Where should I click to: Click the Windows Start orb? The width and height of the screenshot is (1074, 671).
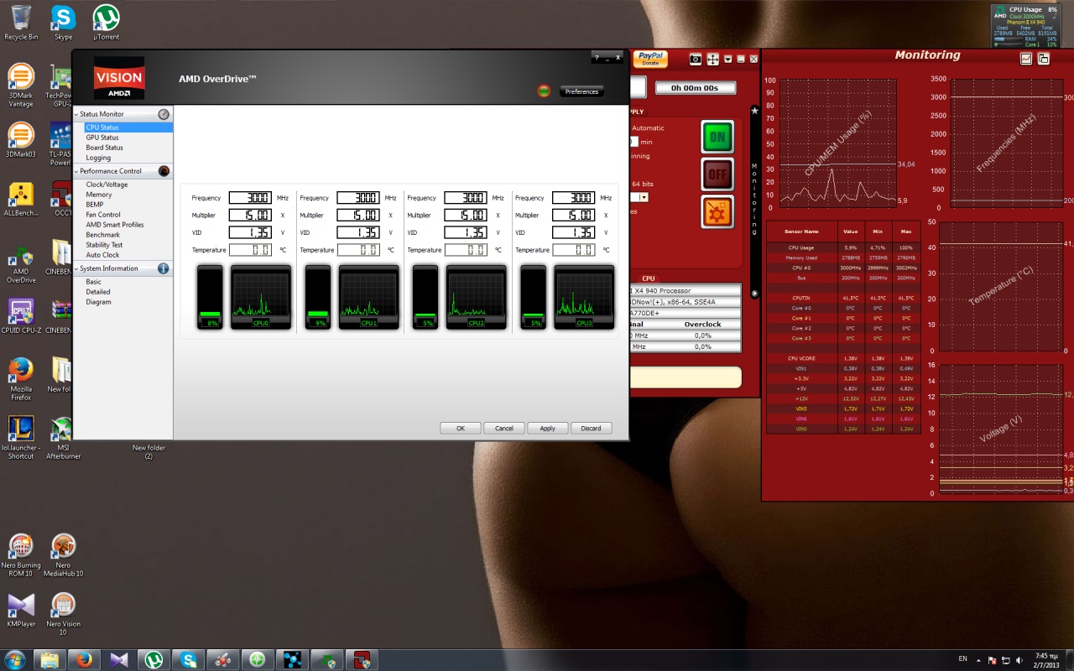pos(15,659)
